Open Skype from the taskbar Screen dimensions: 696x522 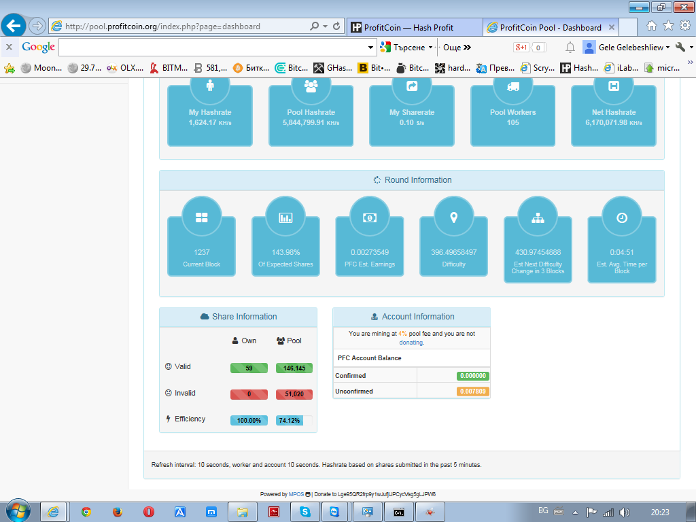click(x=305, y=512)
